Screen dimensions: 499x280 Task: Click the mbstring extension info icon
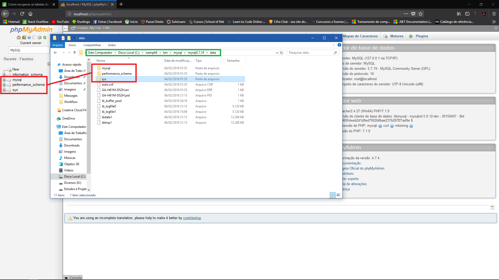pos(411,126)
